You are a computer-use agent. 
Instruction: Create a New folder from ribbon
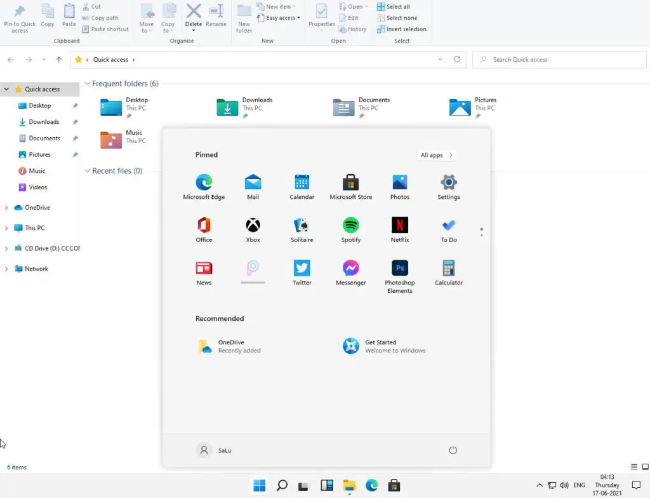click(x=244, y=18)
